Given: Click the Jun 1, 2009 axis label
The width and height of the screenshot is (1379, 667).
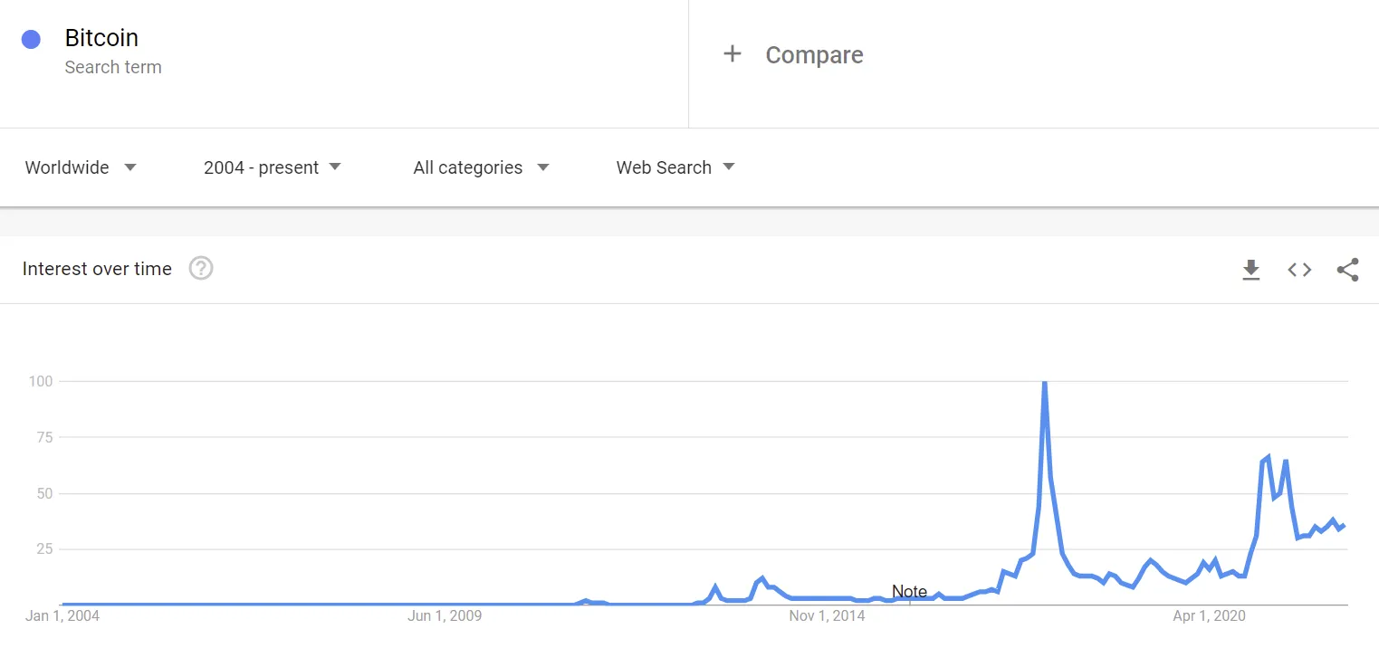Looking at the screenshot, I should (445, 616).
